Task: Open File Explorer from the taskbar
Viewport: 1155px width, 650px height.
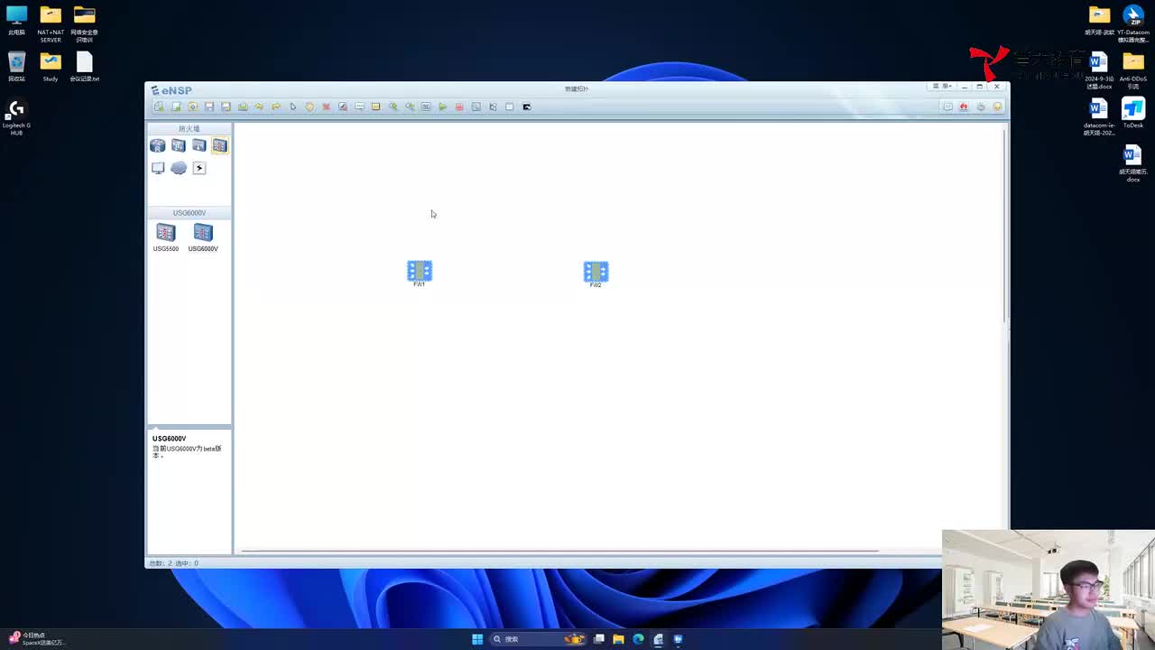Action: click(618, 639)
